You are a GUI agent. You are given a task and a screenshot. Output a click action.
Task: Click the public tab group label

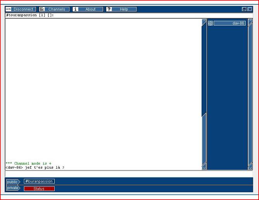(12, 181)
